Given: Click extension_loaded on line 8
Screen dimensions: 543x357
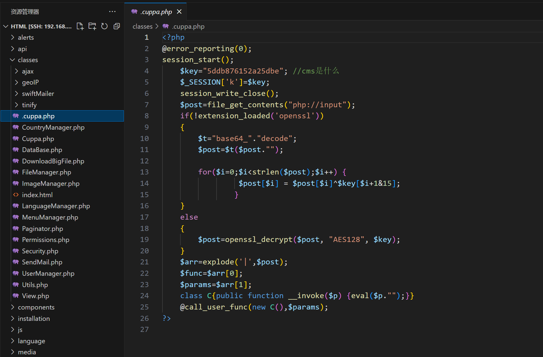Looking at the screenshot, I should tap(234, 116).
